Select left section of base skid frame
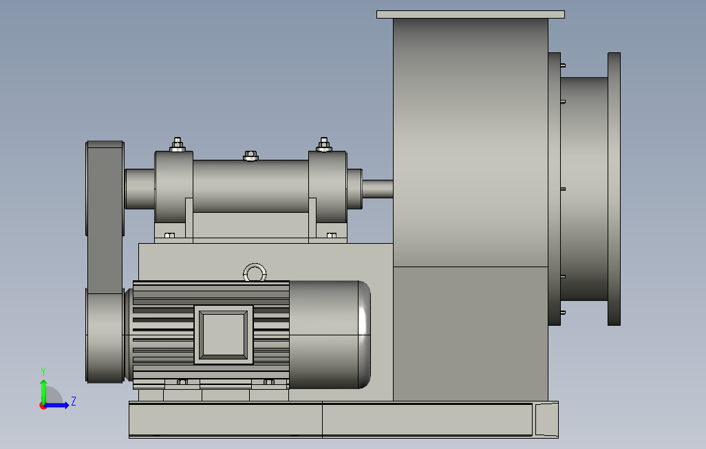The image size is (706, 449). pos(226,419)
